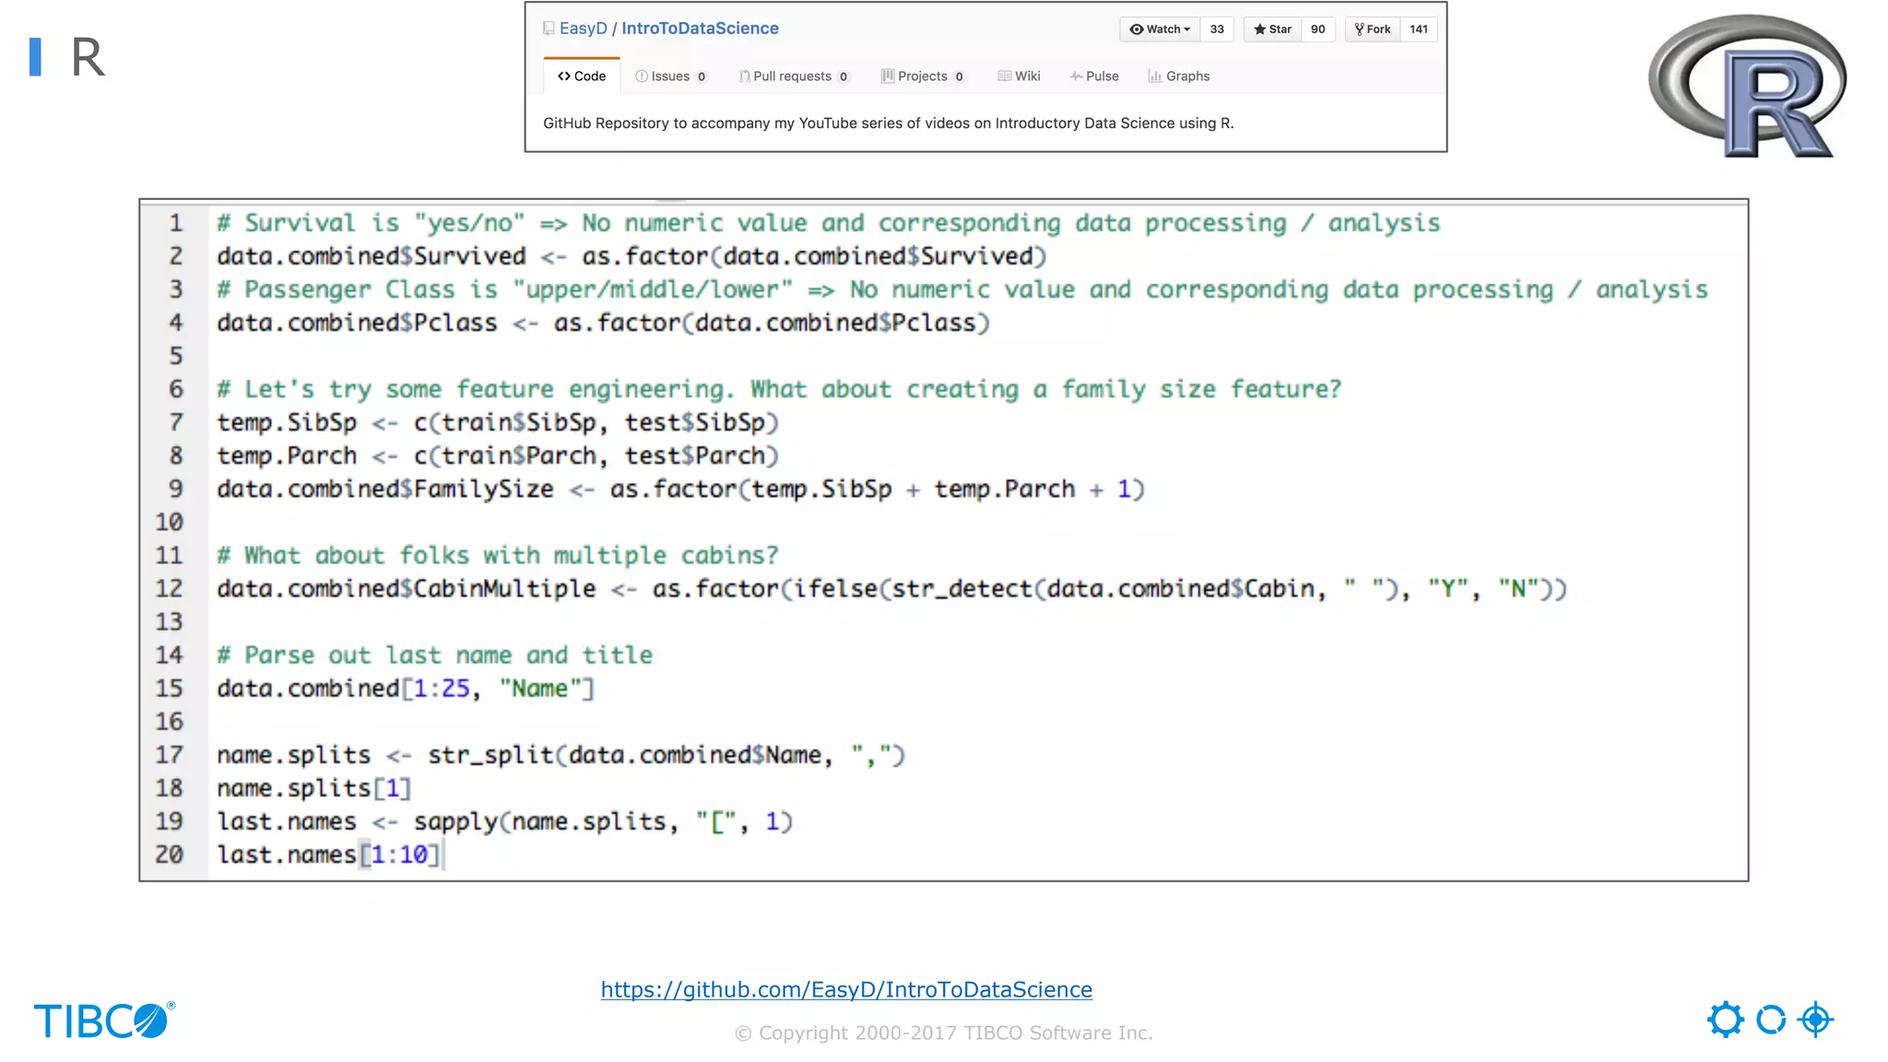Go to the Projects tab
Image resolution: width=1888 pixels, height=1062 pixels.
923,77
